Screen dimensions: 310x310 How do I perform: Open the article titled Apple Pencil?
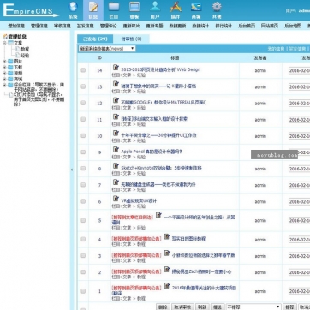point(152,152)
